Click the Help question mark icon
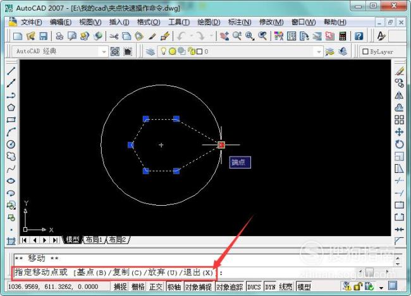 (359, 36)
